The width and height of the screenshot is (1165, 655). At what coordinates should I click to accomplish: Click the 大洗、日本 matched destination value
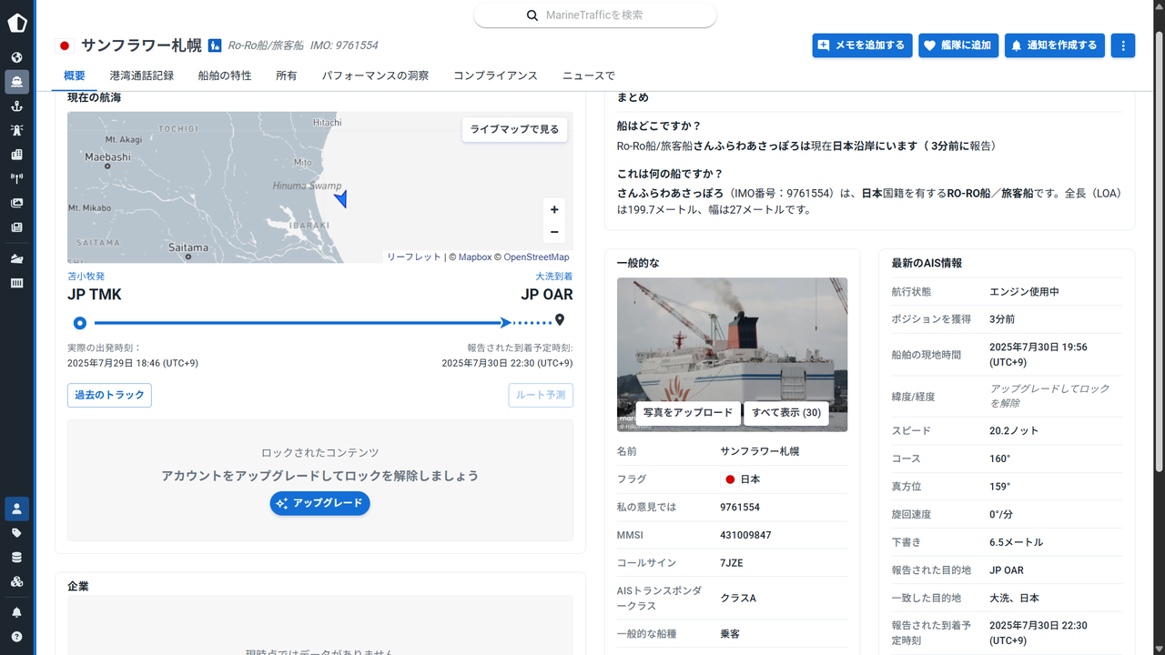coord(1014,599)
